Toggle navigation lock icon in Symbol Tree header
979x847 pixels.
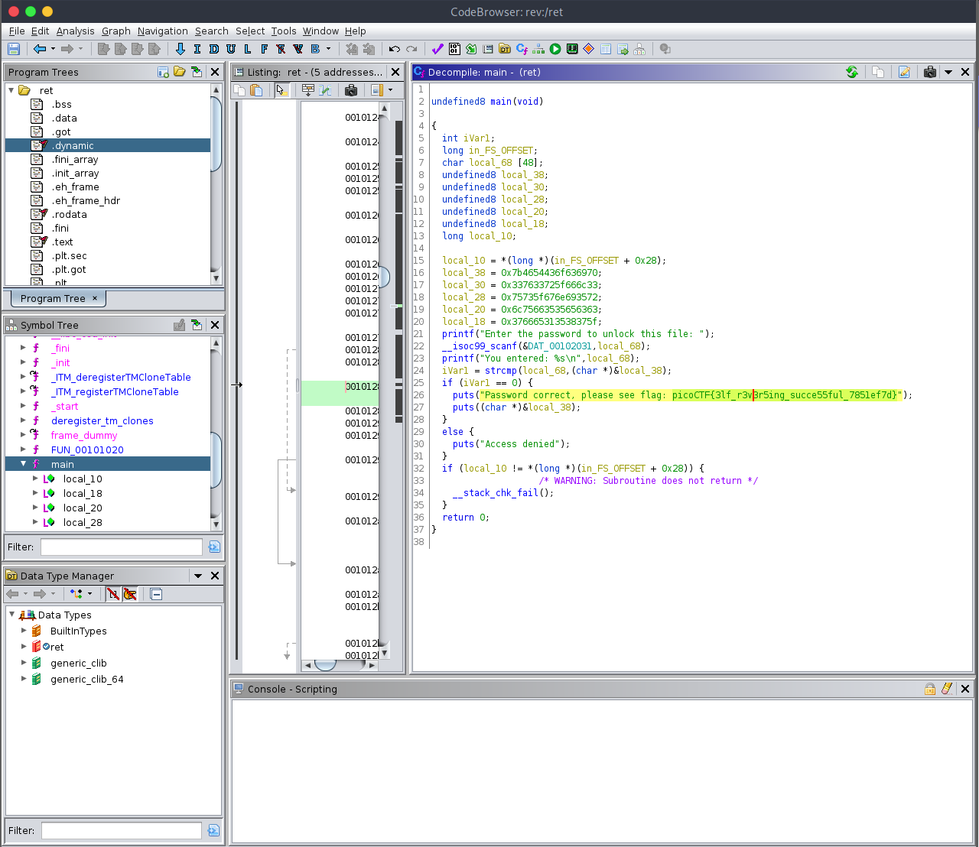[x=179, y=325]
